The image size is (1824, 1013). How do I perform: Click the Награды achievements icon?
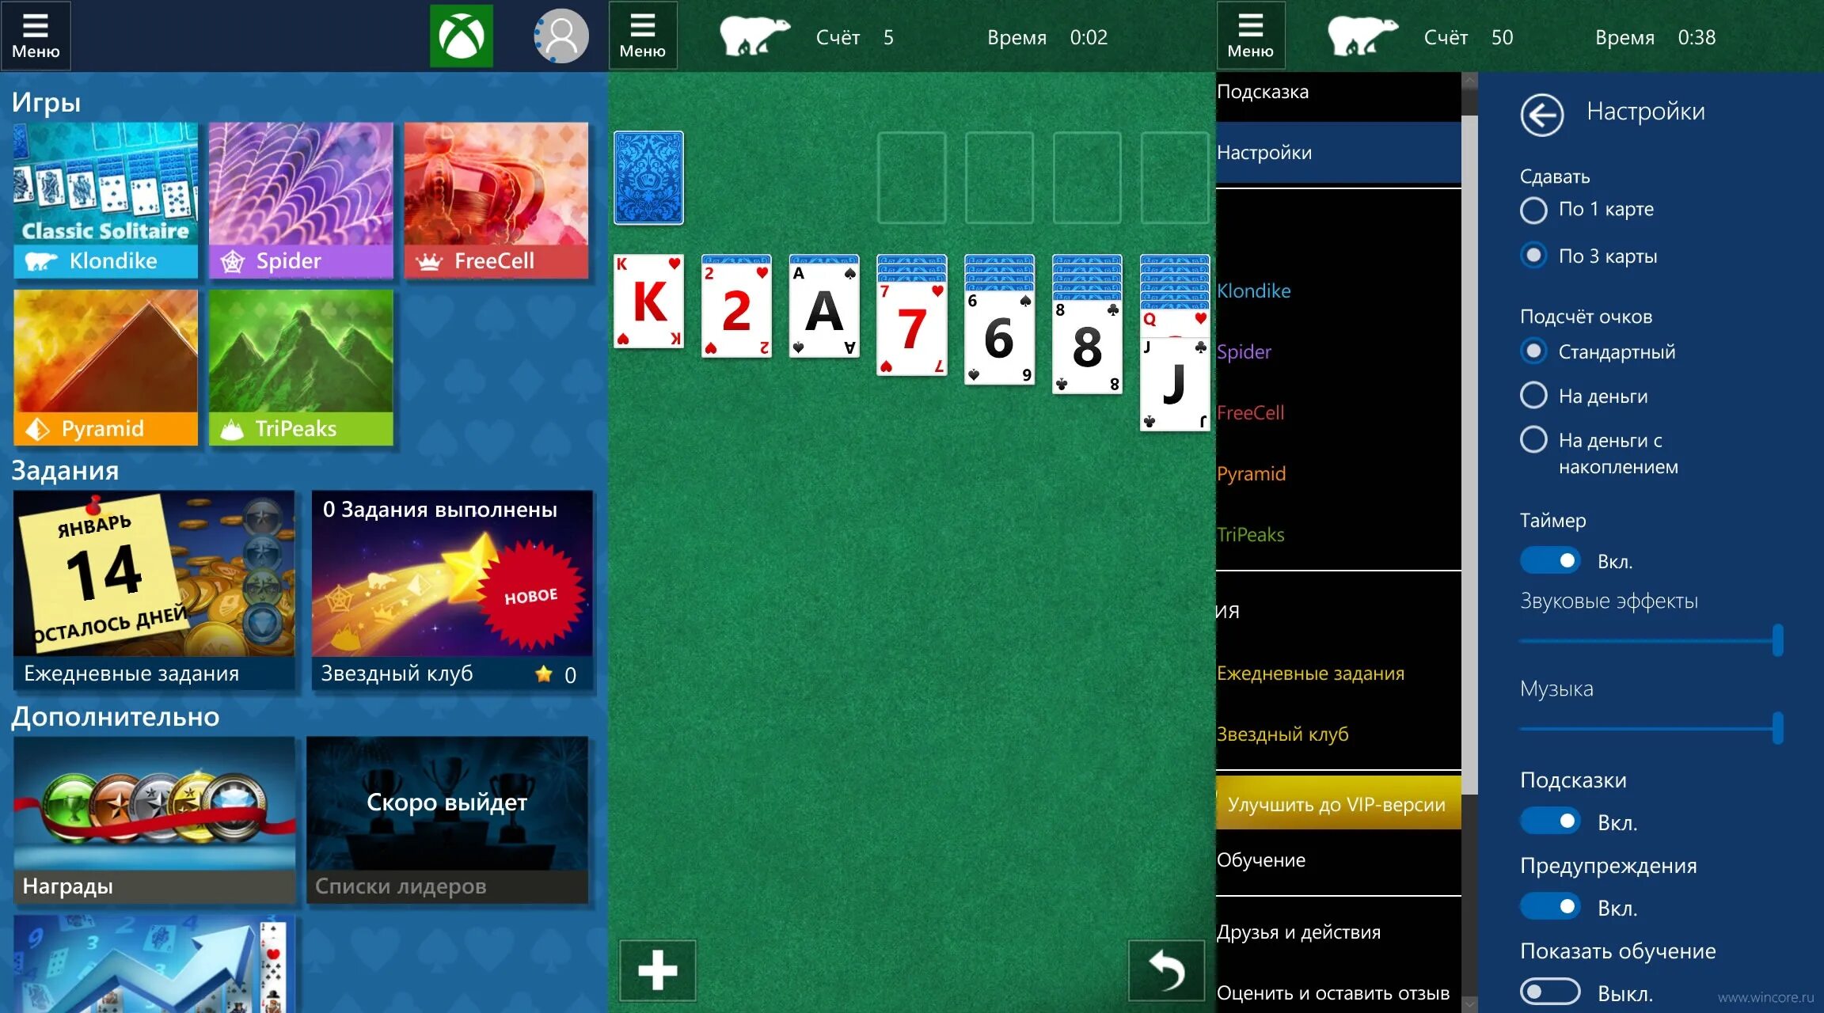(x=151, y=818)
